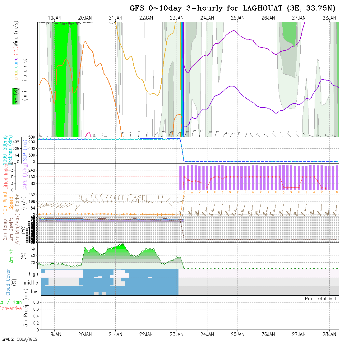
Task: Click the 60 value on 2m RH axis
Action: (33, 249)
